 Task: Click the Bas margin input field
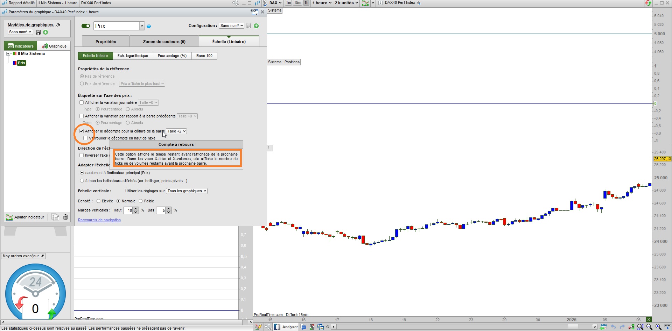pos(161,210)
